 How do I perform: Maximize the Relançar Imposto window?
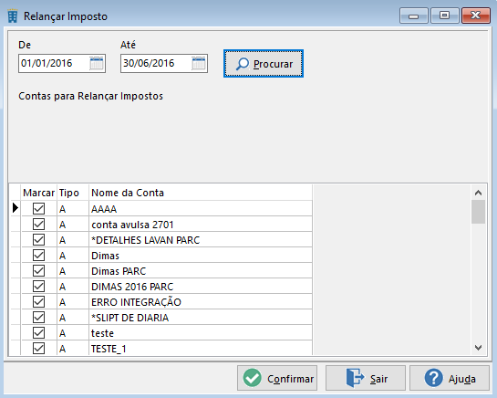pyautogui.click(x=444, y=16)
